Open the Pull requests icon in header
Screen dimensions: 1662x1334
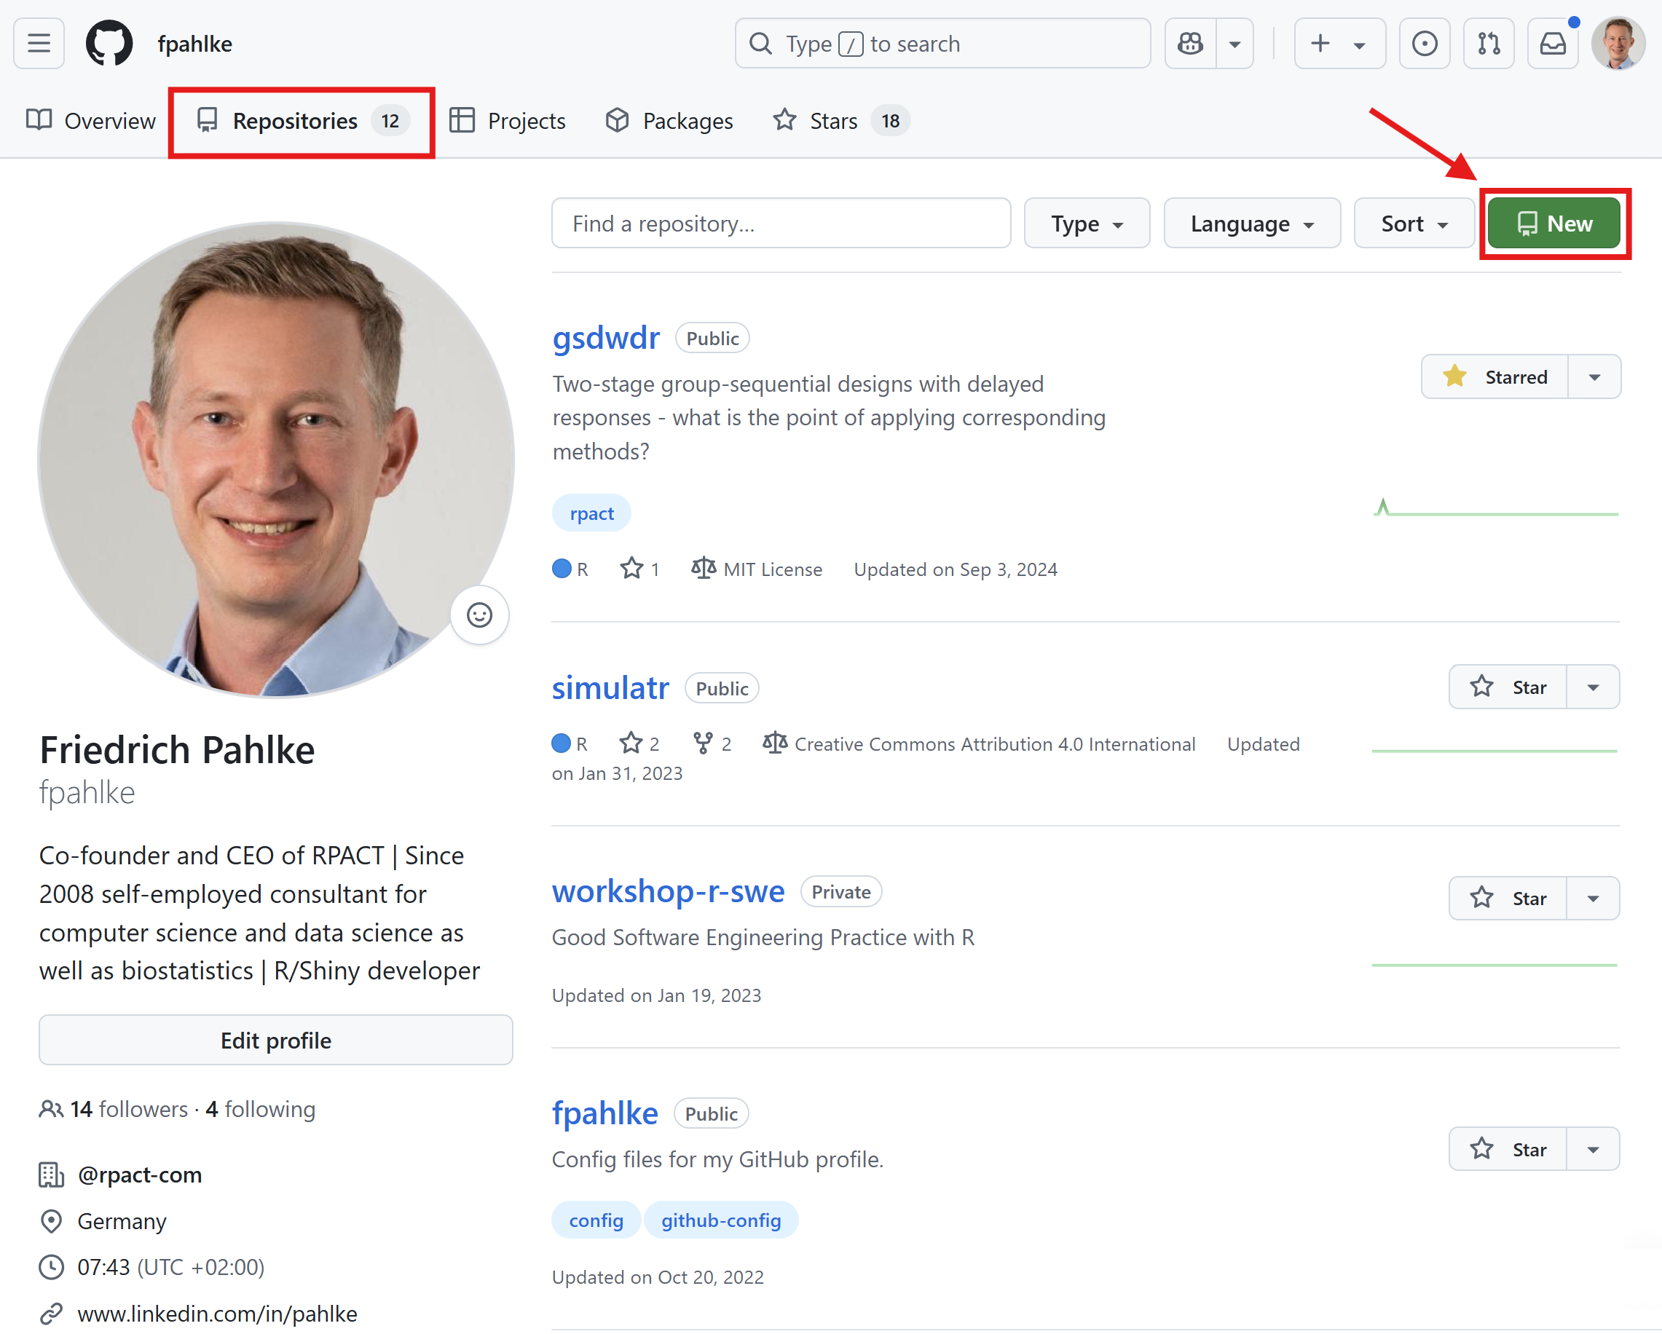coord(1488,43)
